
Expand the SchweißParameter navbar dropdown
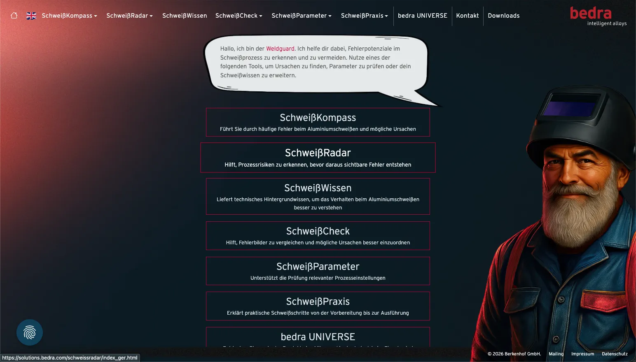point(302,16)
